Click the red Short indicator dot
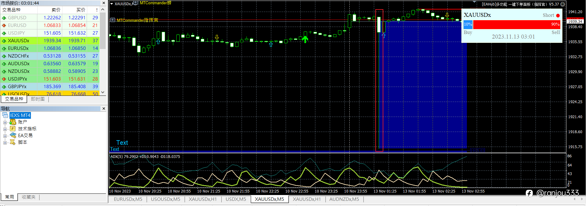The image size is (586, 206). (558, 16)
